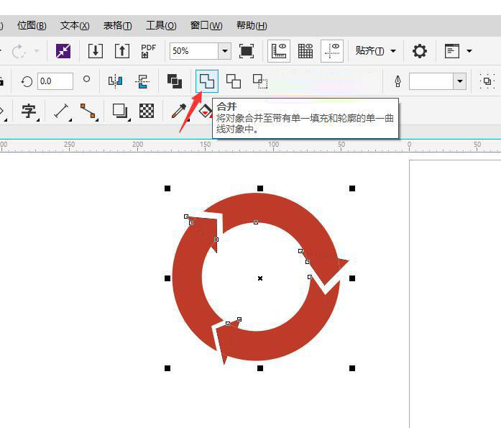Click the outline pen nib icon
Screen dimensions: 501x428
tap(397, 81)
